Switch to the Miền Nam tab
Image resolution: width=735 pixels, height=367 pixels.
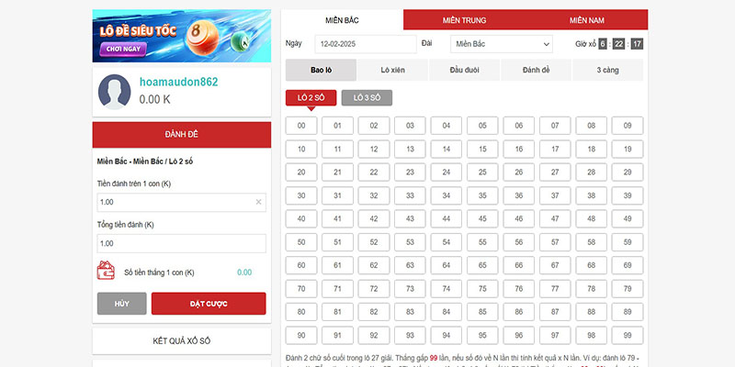586,20
